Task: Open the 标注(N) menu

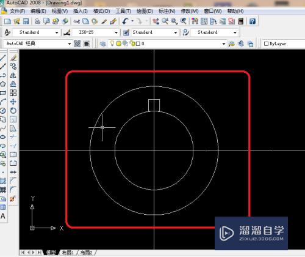Action: 167,11
